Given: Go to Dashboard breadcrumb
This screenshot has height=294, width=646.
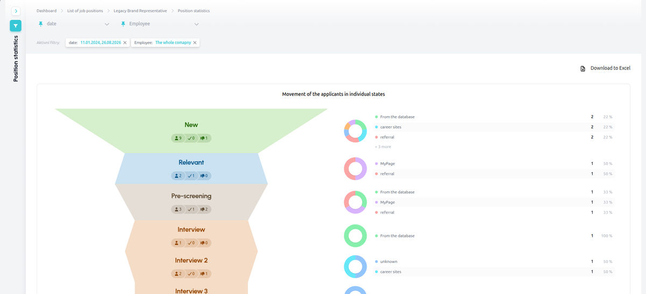Looking at the screenshot, I should click(x=46, y=11).
